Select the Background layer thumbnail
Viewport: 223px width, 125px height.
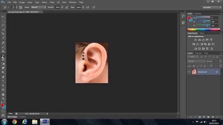pyautogui.click(x=194, y=72)
